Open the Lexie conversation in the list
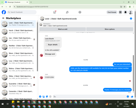Image resolution: width=136 pixels, height=108 pixels. click(x=18, y=24)
